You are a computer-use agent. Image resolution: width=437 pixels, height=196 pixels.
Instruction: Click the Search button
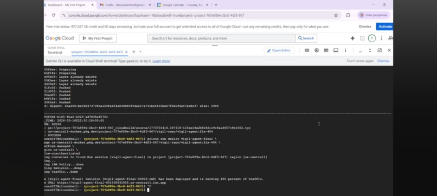pyautogui.click(x=306, y=38)
